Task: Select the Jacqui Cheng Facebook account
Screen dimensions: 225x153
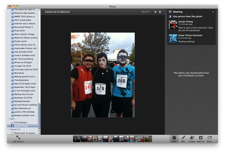Action: [22, 126]
